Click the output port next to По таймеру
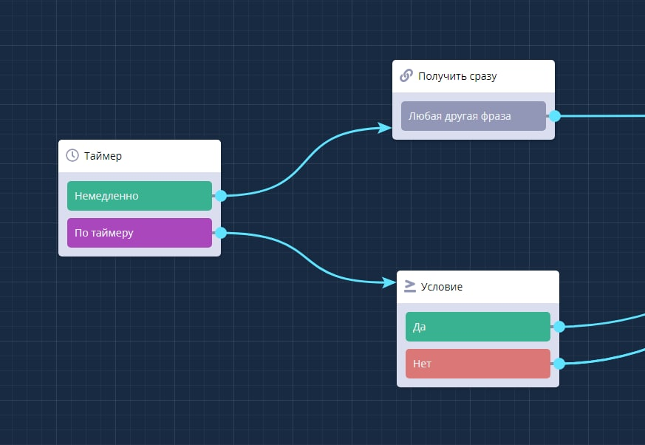The width and height of the screenshot is (645, 445). tap(220, 233)
